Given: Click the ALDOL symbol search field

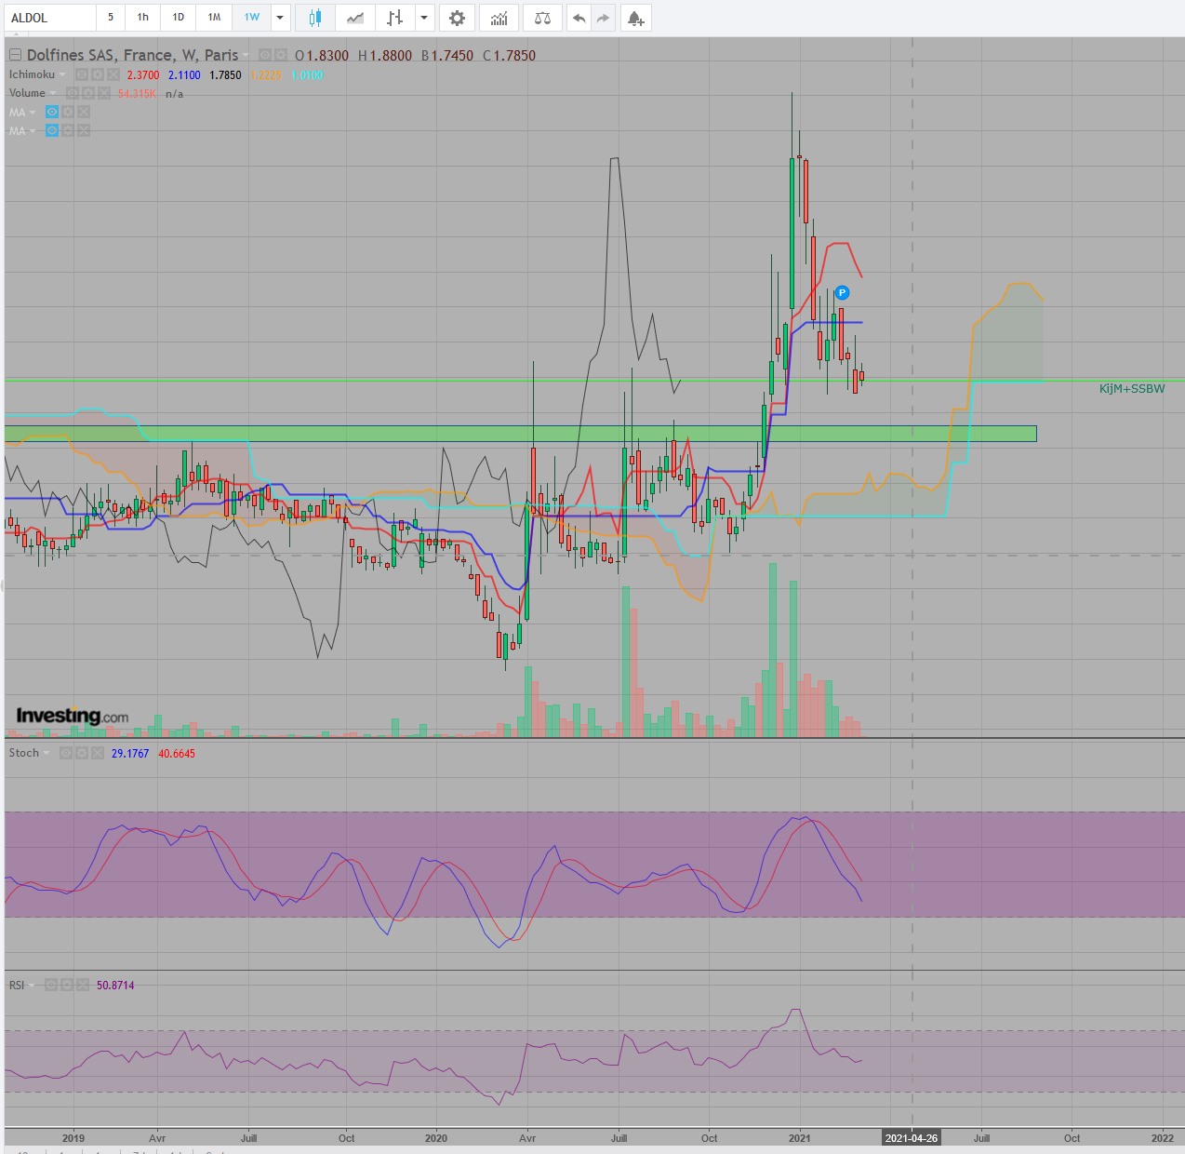Looking at the screenshot, I should (x=50, y=18).
